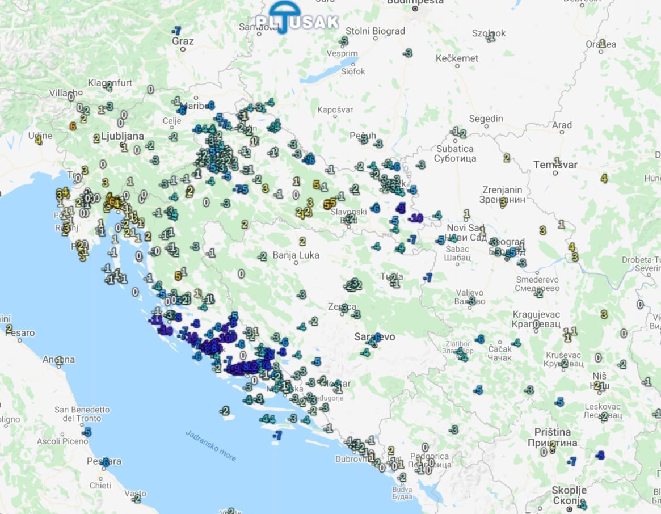Open the -5 marker near San Benedetto del Tronto
Viewport: 661px width, 514px height.
(x=86, y=432)
